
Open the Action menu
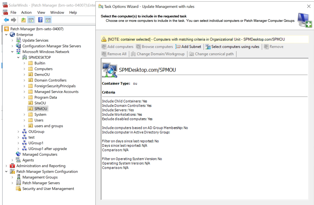26,12
